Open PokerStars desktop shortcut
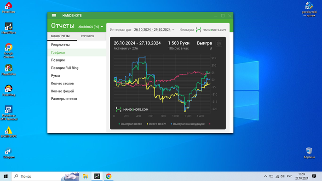The image size is (322, 181). (9, 8)
